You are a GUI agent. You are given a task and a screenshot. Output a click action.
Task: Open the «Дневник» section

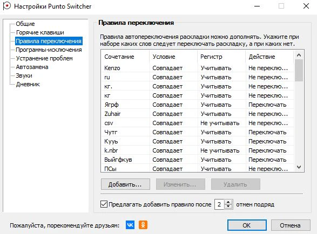pyautogui.click(x=28, y=85)
